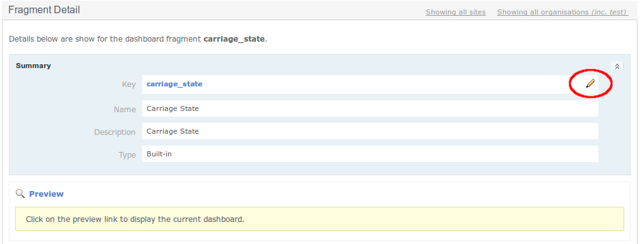640x244 pixels.
Task: Click the Name field label
Action: click(124, 110)
